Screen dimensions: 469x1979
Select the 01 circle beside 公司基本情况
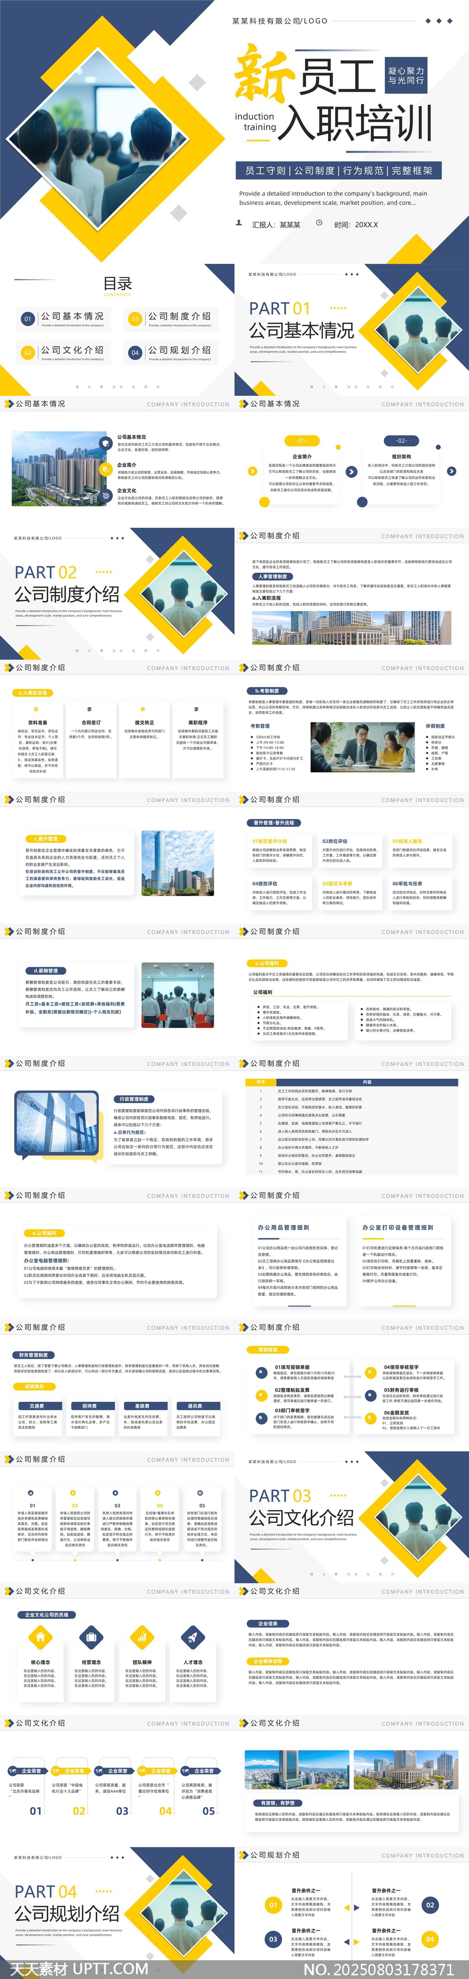pyautogui.click(x=27, y=319)
